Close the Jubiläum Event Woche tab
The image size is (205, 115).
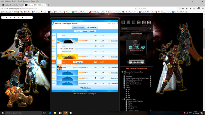point(22,5)
